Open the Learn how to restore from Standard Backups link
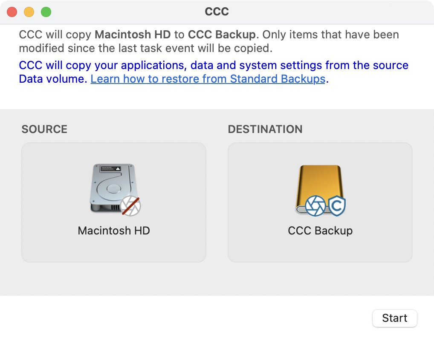The height and width of the screenshot is (341, 434). click(208, 79)
